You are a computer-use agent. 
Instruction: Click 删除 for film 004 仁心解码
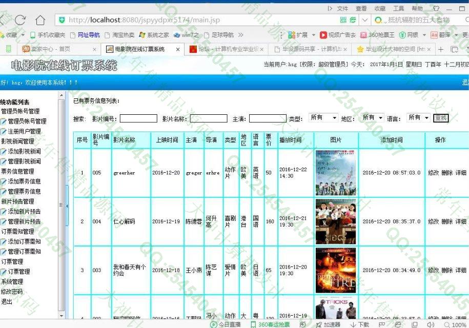[447, 221]
